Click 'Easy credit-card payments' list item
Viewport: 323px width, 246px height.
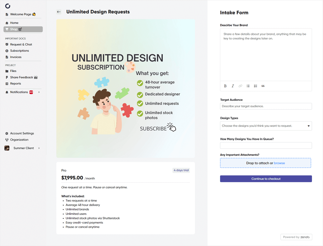[x=84, y=223]
